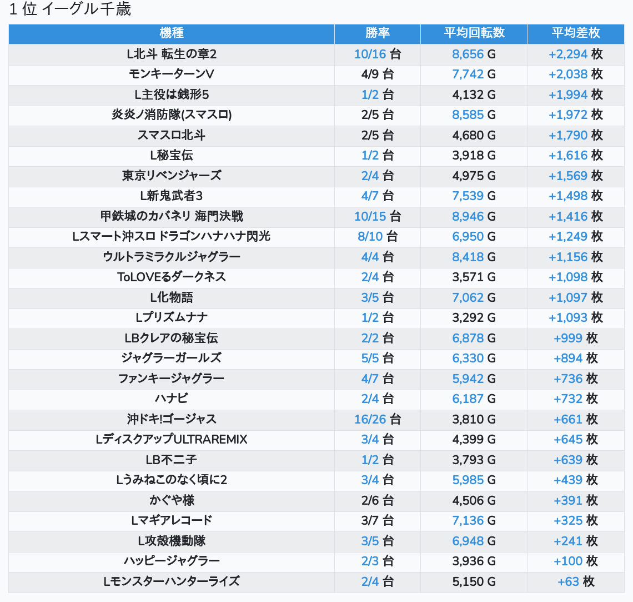Click 7,742 average spins for モンキーターンV
This screenshot has height=602, width=633.
(x=468, y=74)
